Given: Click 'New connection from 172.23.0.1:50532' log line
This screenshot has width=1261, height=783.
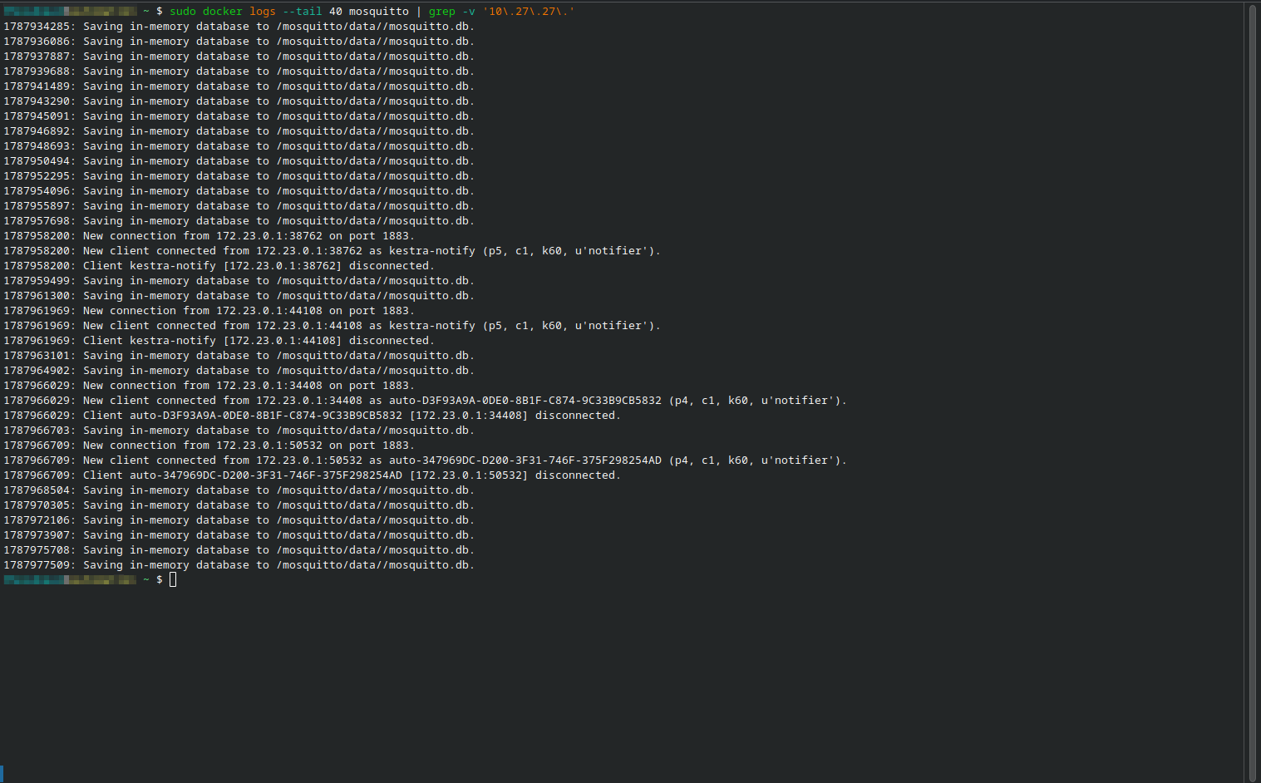Looking at the screenshot, I should tap(209, 446).
